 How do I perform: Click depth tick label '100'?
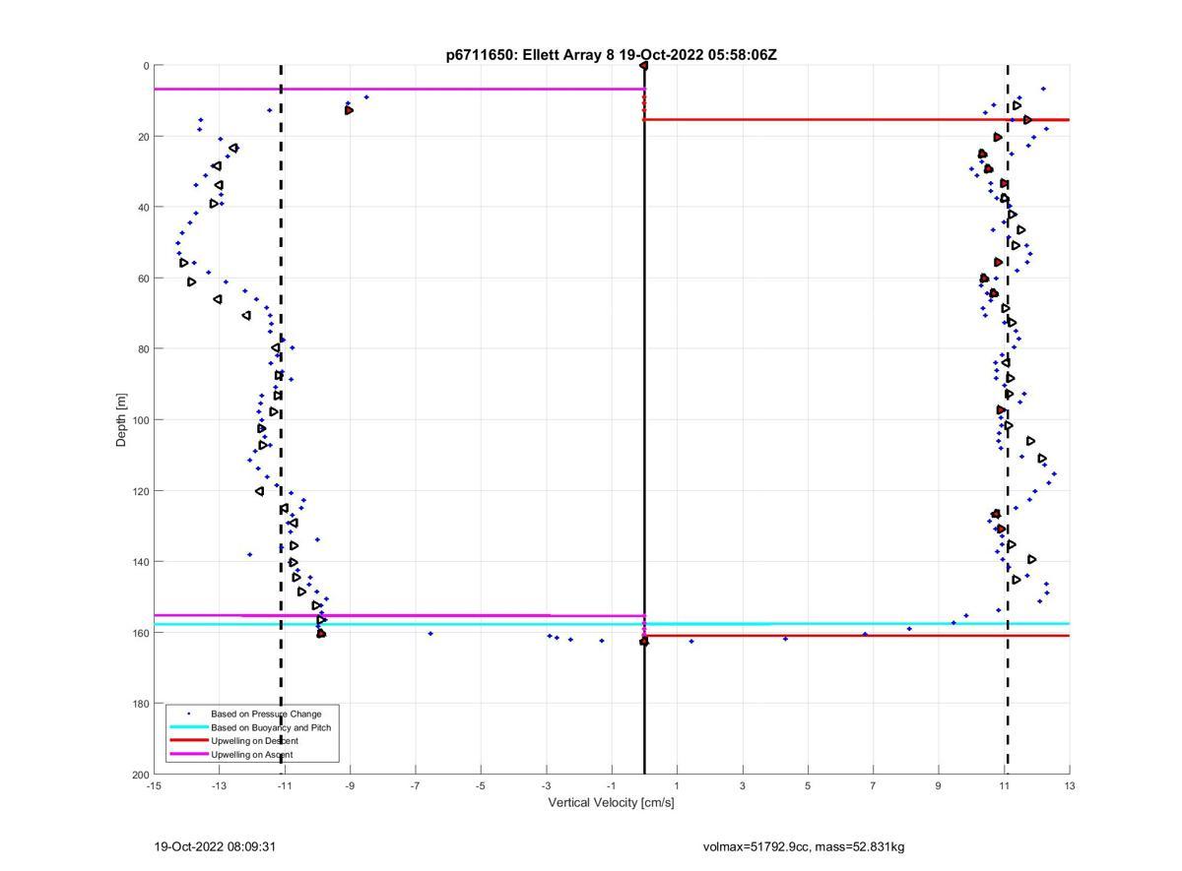140,420
